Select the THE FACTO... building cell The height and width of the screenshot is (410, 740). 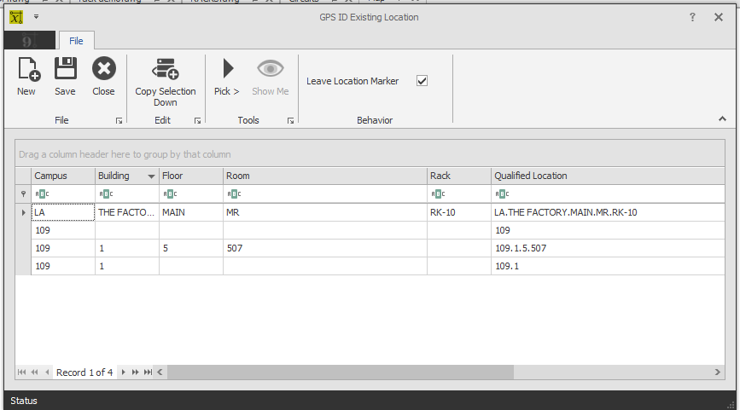(x=127, y=212)
